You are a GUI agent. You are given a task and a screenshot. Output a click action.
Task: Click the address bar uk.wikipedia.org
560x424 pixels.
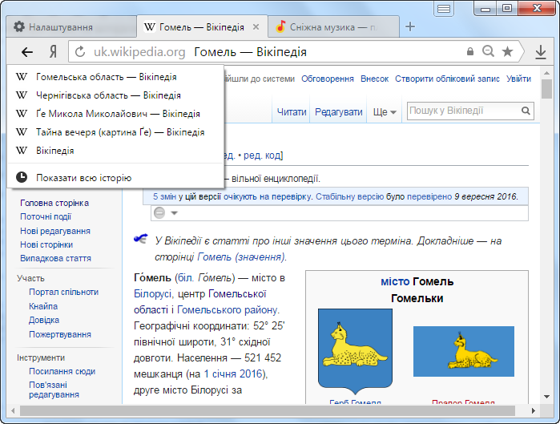click(139, 52)
